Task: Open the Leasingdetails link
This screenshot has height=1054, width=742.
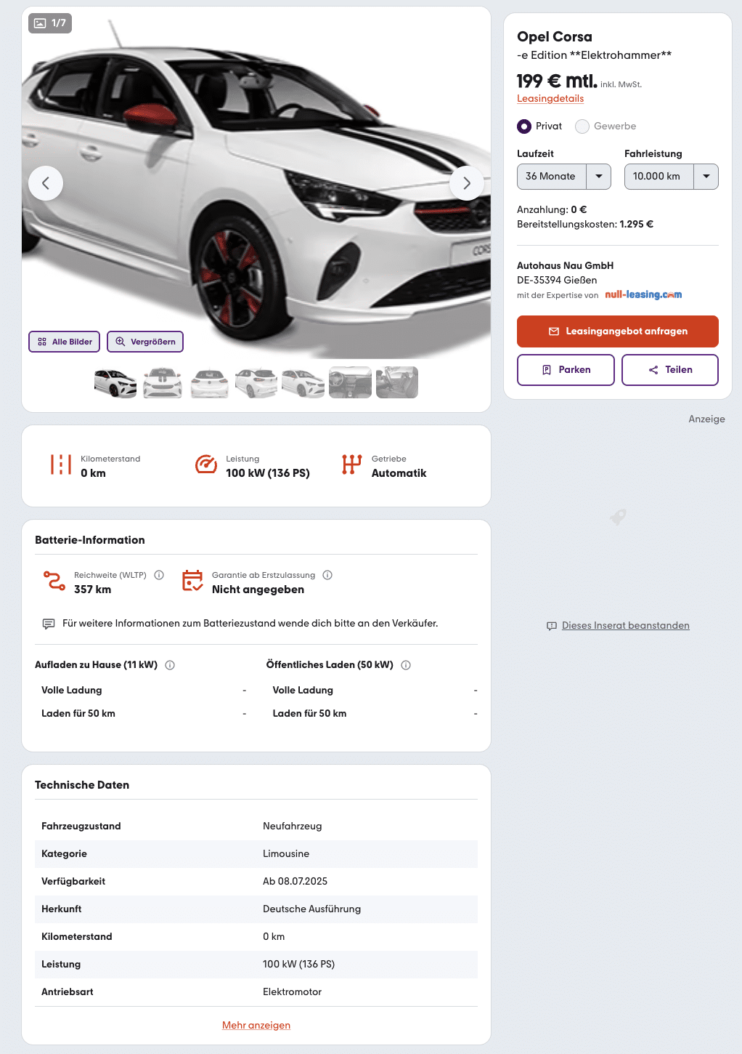Action: click(550, 99)
